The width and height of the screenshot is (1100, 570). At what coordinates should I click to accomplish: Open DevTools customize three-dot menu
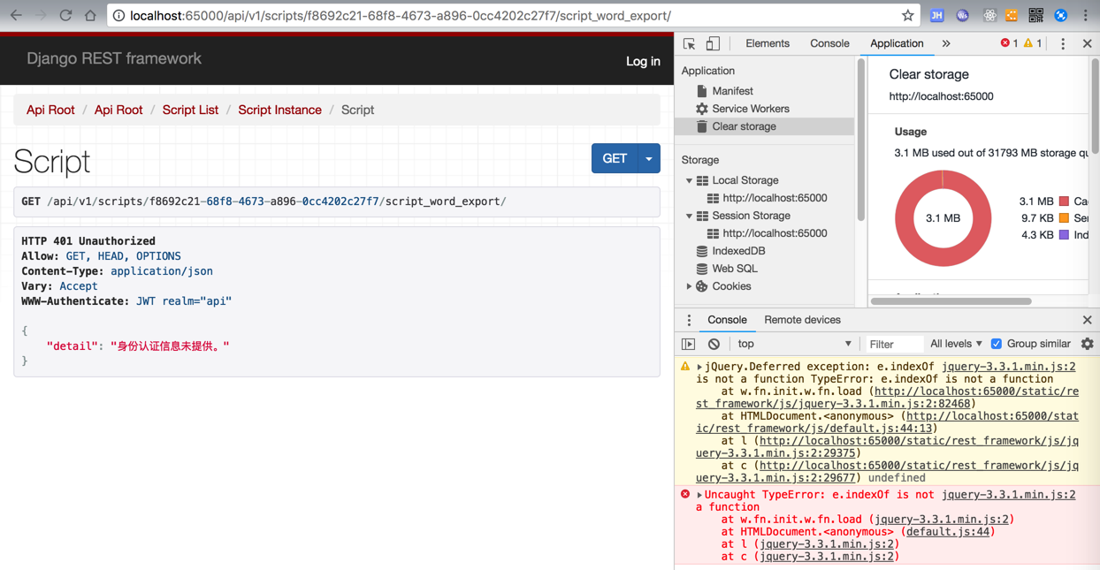coord(1063,43)
